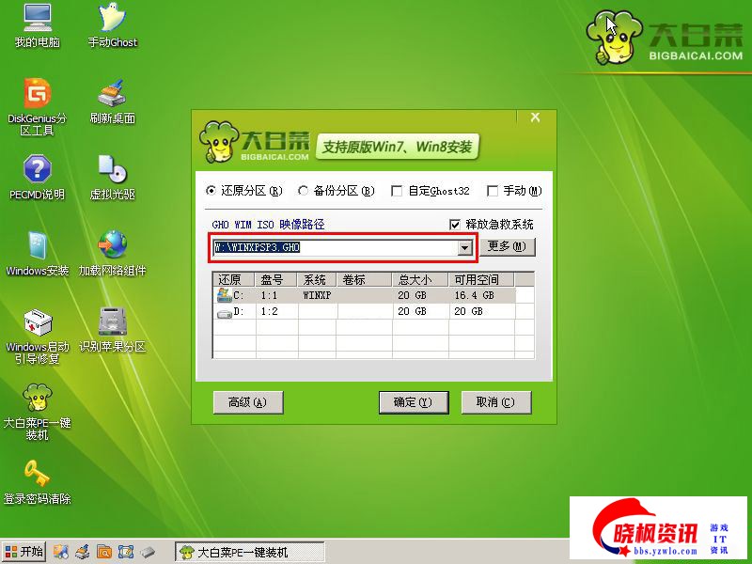Select 还原分区 radio button
Screen dimensions: 752x564
coord(211,191)
